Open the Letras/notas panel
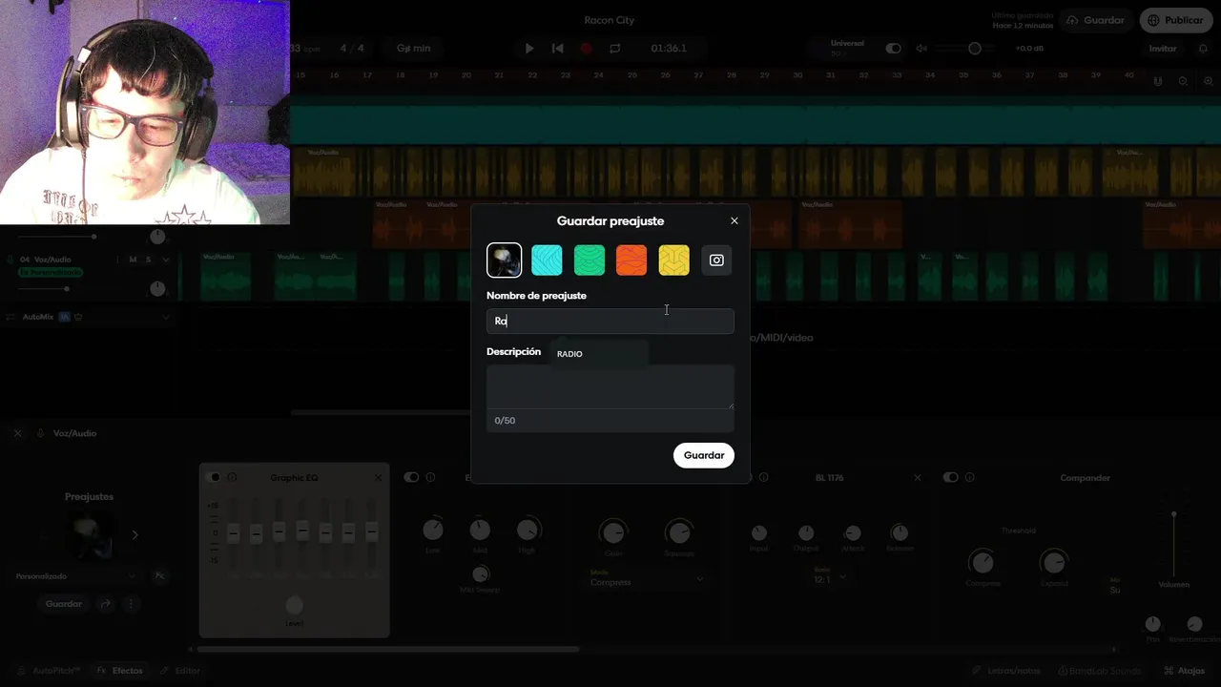Image resolution: width=1221 pixels, height=687 pixels. click(1006, 671)
